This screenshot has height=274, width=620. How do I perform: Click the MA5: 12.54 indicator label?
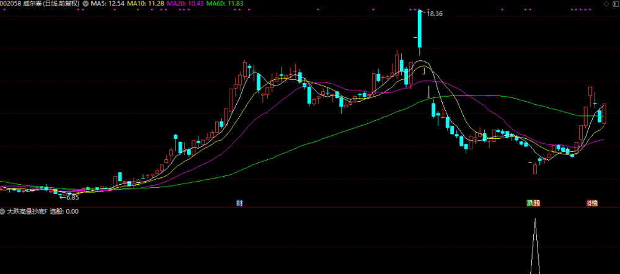coord(107,4)
